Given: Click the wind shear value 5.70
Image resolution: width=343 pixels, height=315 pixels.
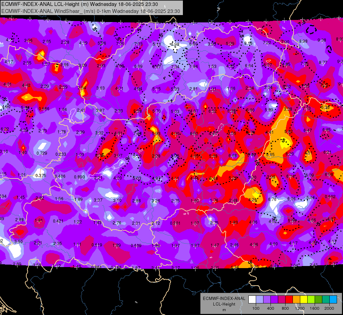Looking at the screenshot, I should 156,111.
